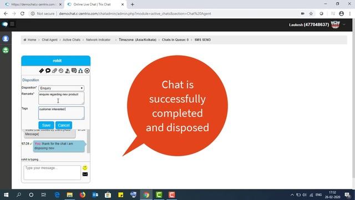Click the rohit chat header bar
355x200 pixels.
click(x=55, y=61)
